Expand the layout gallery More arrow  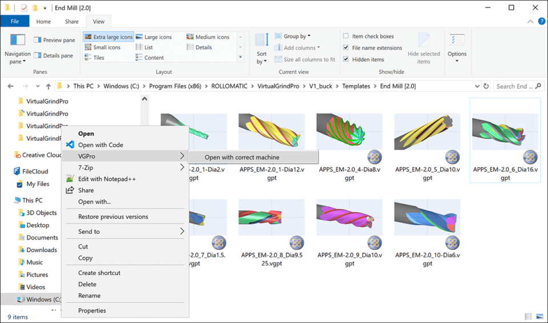(240, 57)
